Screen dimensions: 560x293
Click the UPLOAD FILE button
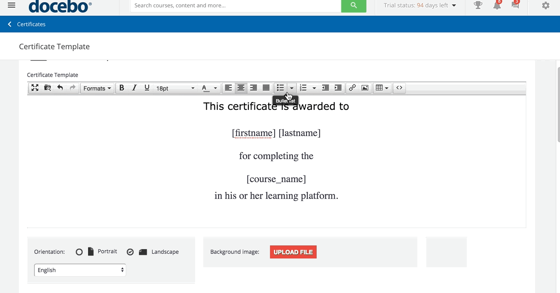(293, 252)
